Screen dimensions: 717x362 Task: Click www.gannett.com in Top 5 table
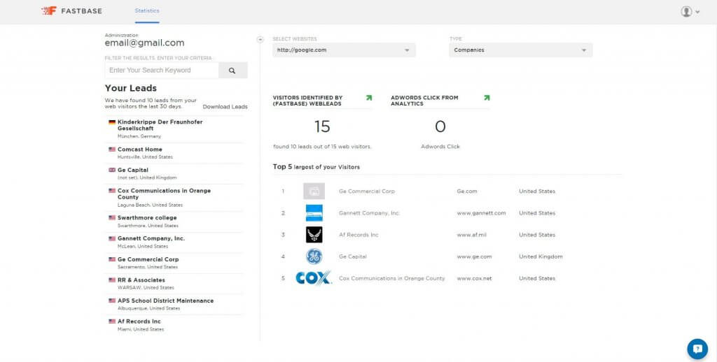coord(481,213)
